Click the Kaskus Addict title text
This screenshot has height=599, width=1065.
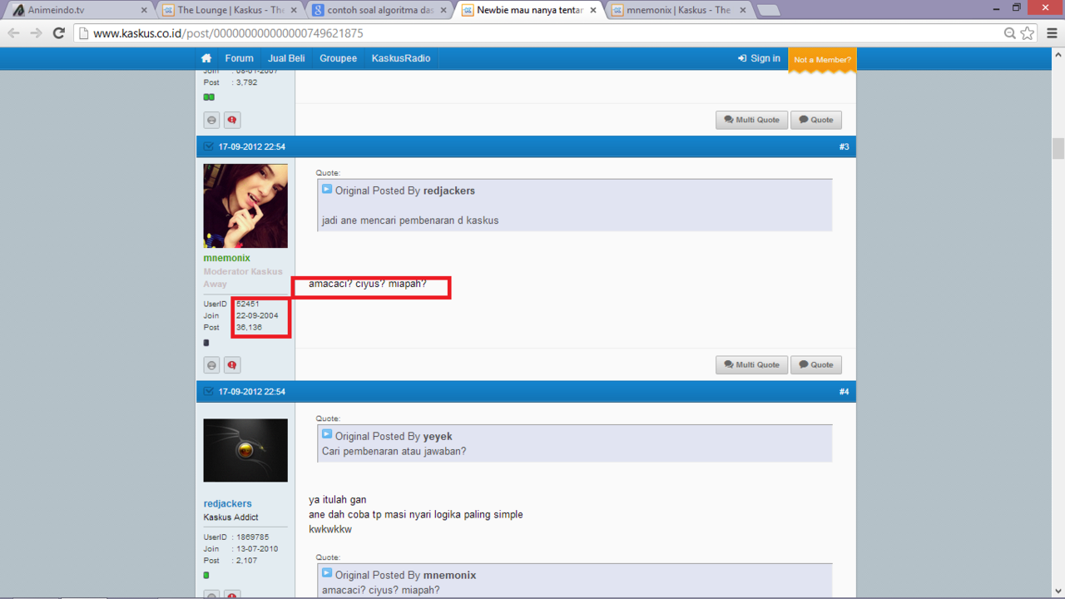(x=230, y=517)
